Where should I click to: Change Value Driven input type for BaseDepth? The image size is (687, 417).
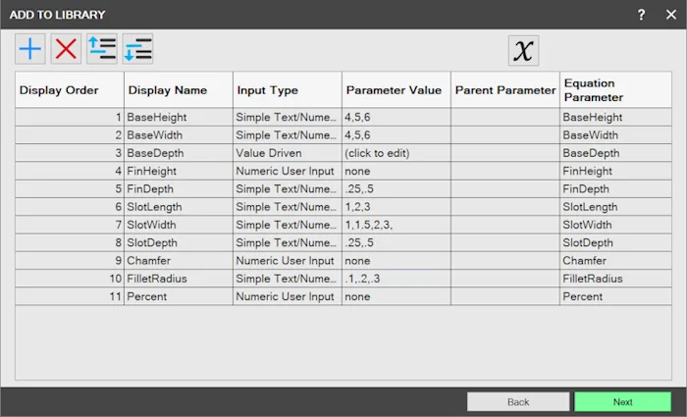click(288, 153)
